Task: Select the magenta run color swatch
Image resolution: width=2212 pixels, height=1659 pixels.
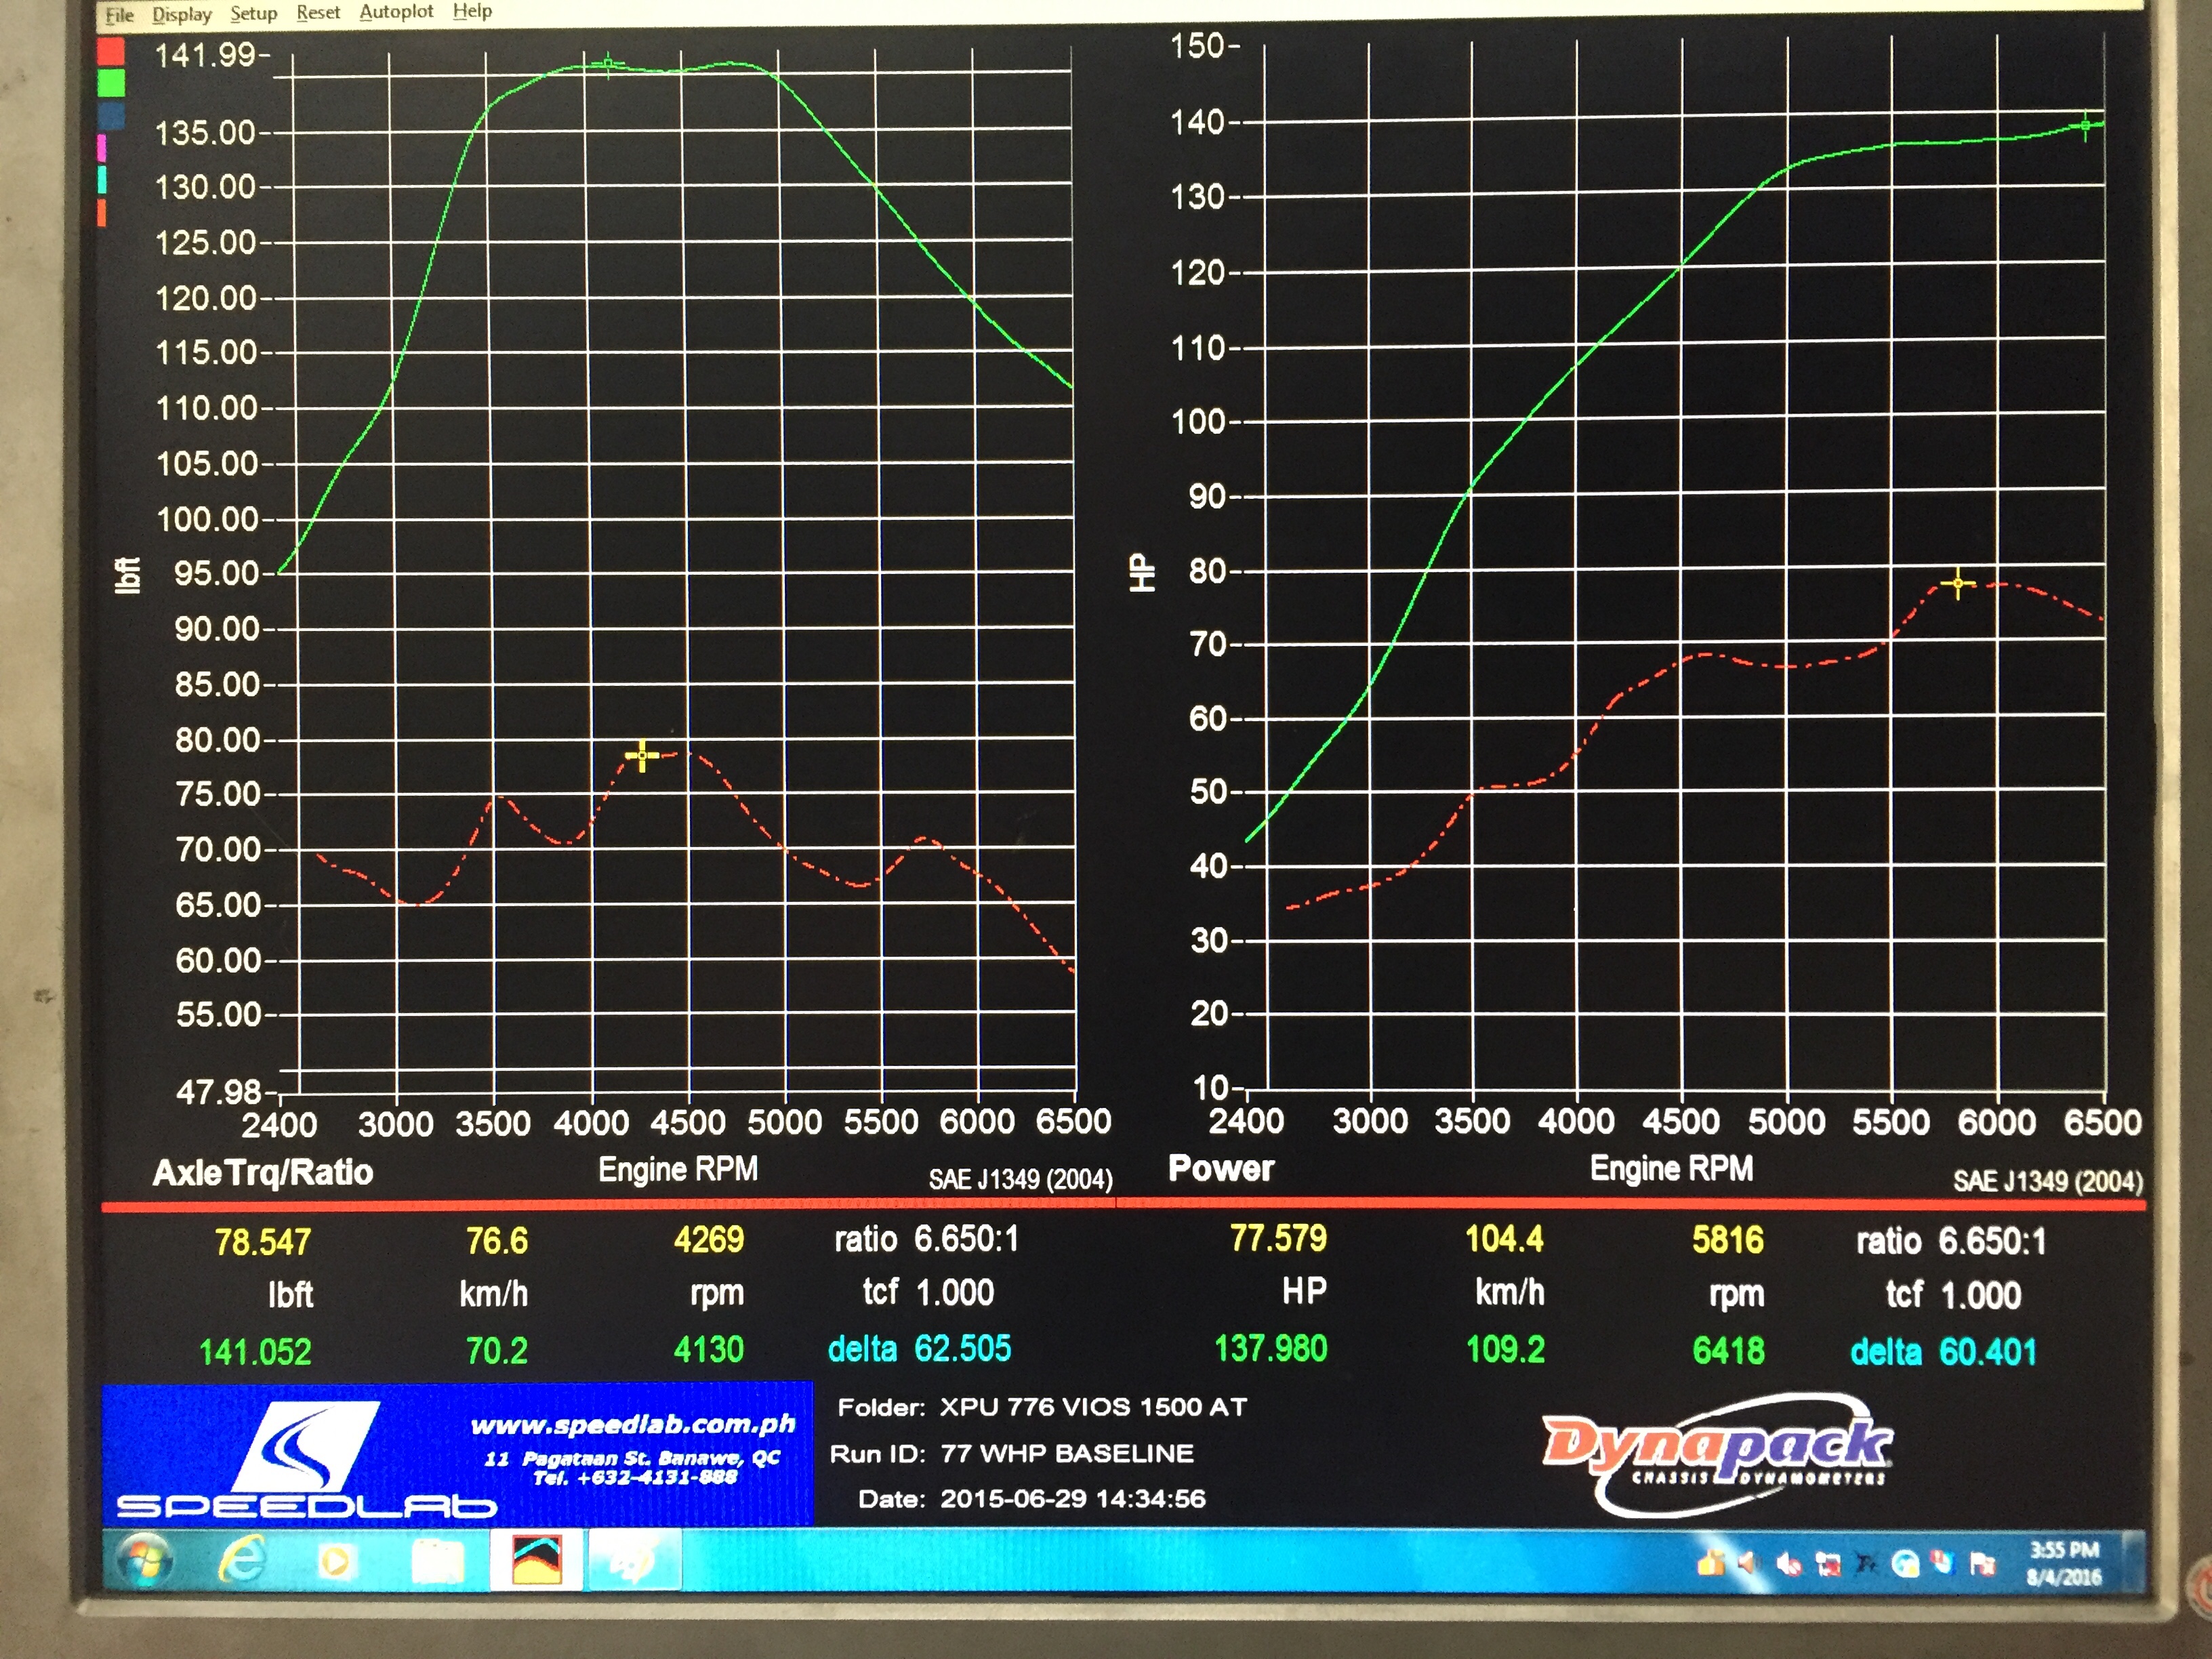Action: pyautogui.click(x=102, y=148)
